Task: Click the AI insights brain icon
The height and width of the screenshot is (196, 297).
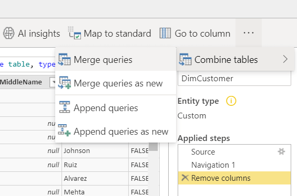Action: pyautogui.click(x=8, y=33)
